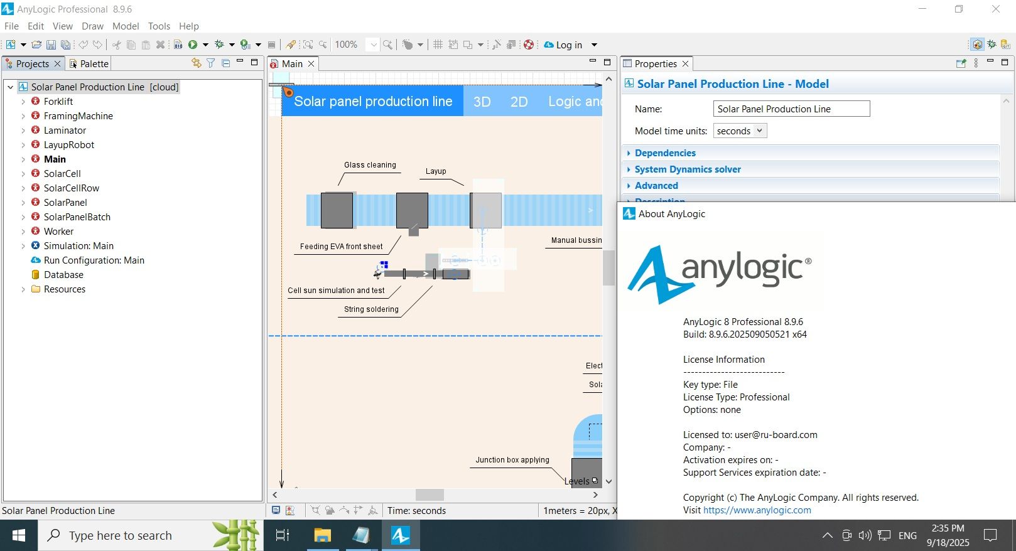Toggle the grid icon in toolbar

pyautogui.click(x=438, y=45)
